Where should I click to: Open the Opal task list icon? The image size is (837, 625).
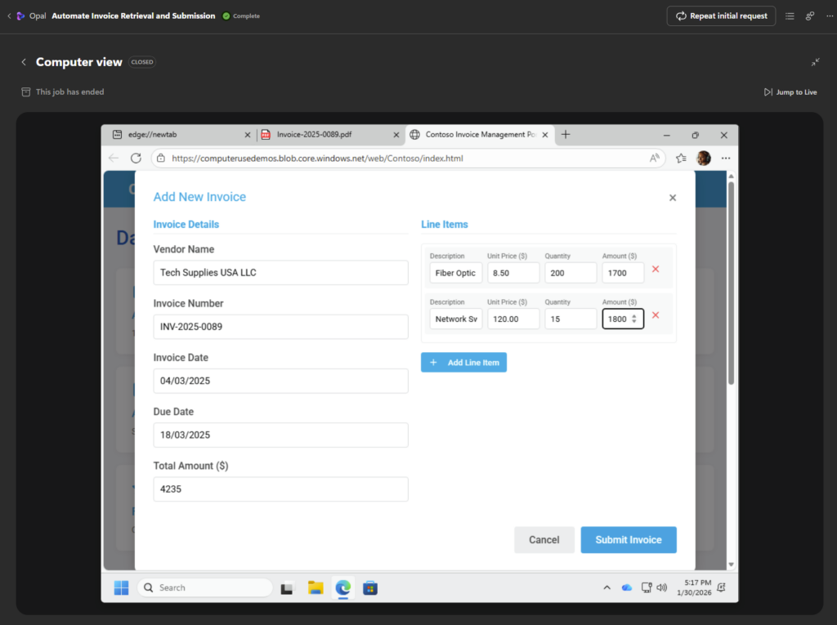pos(789,16)
